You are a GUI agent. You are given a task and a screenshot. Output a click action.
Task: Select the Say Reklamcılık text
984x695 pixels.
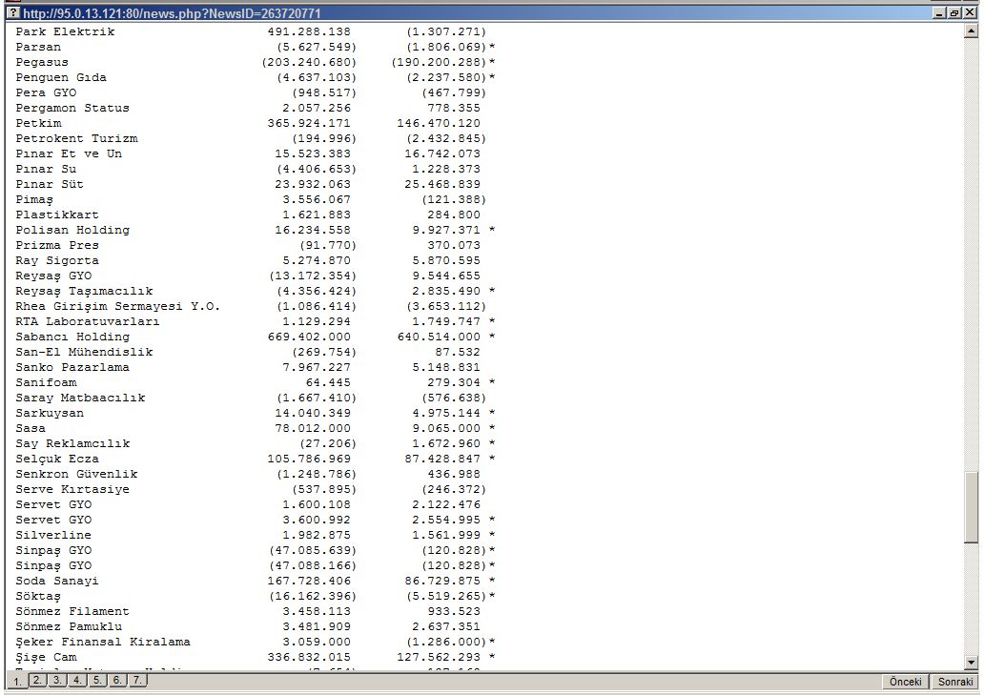[x=72, y=444]
